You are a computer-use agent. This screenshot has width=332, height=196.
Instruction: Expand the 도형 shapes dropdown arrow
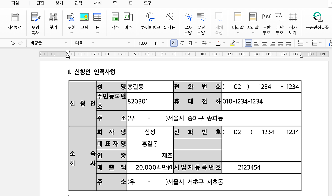coord(71,33)
